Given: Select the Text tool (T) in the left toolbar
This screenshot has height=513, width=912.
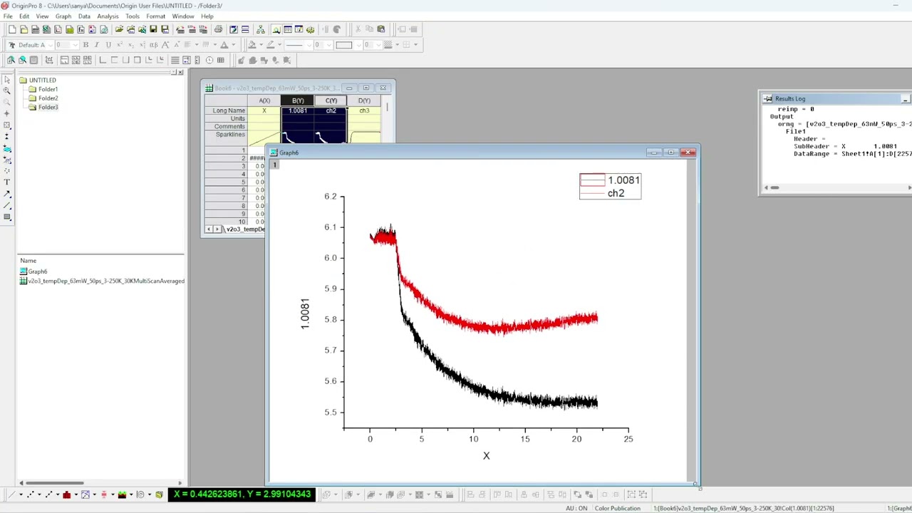Looking at the screenshot, I should pyautogui.click(x=7, y=182).
